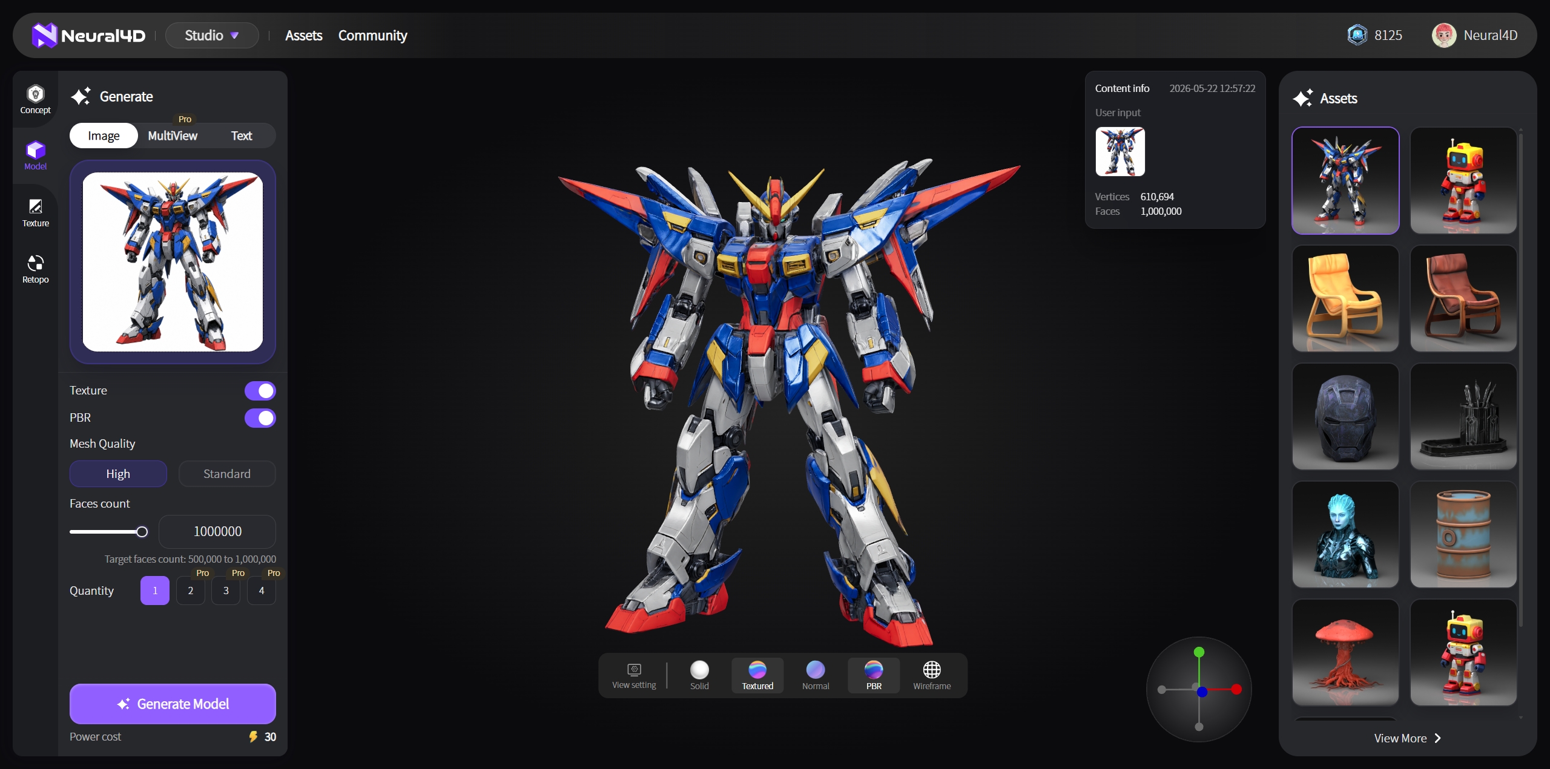Click sparkle icon beside Generate heading
The width and height of the screenshot is (1550, 769).
pos(81,97)
